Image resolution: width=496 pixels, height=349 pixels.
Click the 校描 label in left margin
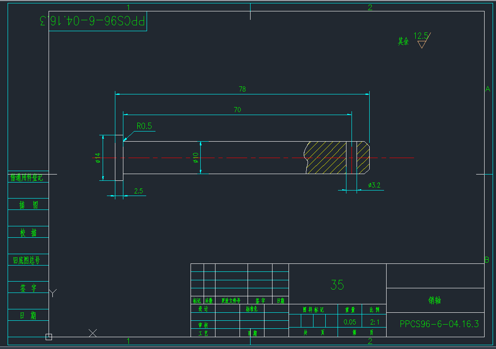[x=28, y=233]
